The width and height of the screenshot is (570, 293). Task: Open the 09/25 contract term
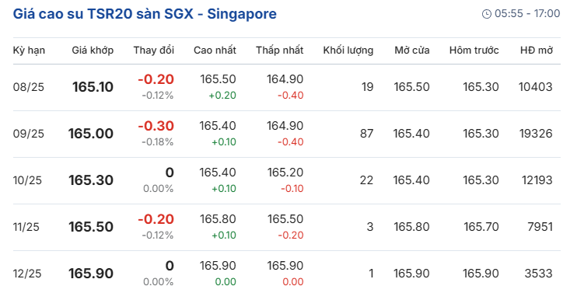pos(28,134)
